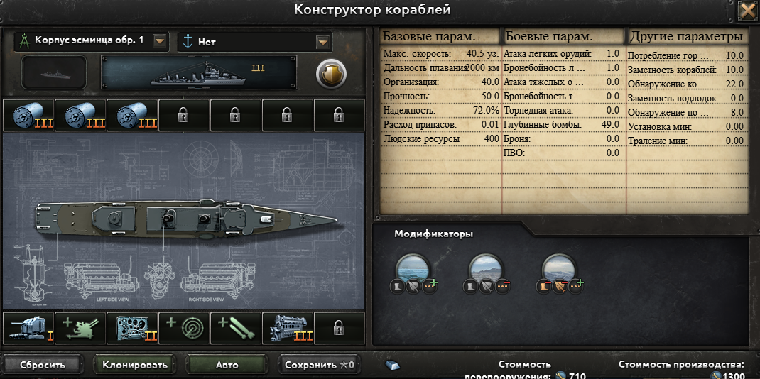Select the fire control system slot
Image resolution: width=760 pixels, height=379 pixels.
tap(132, 328)
